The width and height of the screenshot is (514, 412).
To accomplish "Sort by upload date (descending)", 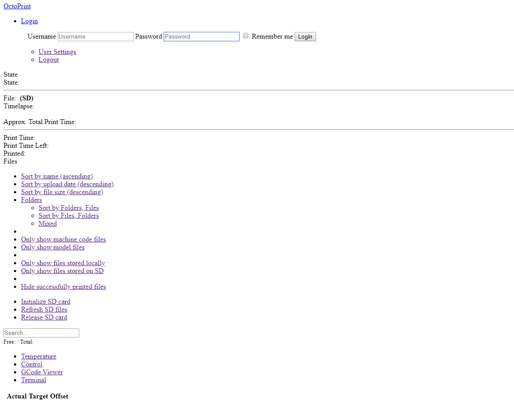I will 67,184.
